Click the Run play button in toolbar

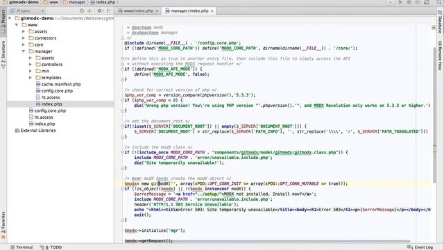coord(401,2)
